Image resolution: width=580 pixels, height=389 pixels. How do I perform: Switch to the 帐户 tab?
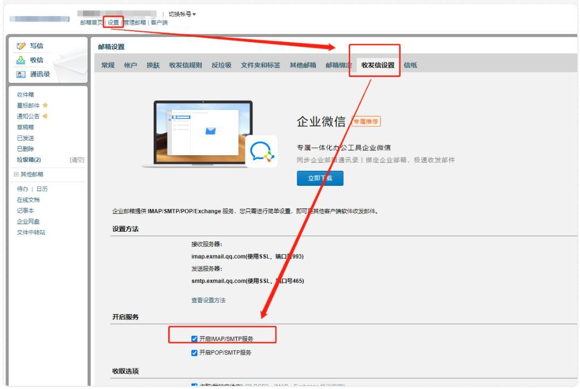[x=130, y=65]
